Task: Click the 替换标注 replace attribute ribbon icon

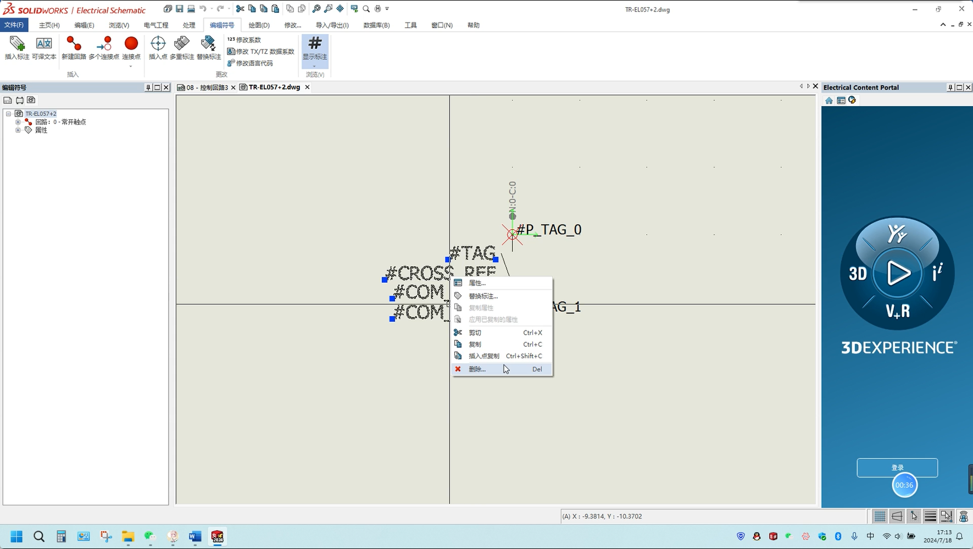Action: point(209,47)
